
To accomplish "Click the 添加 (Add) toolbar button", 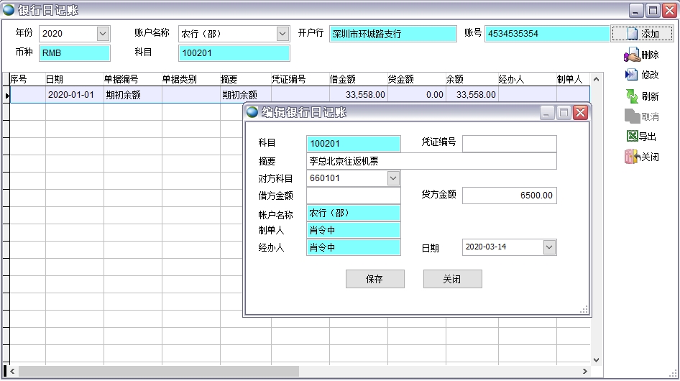I will (x=642, y=34).
